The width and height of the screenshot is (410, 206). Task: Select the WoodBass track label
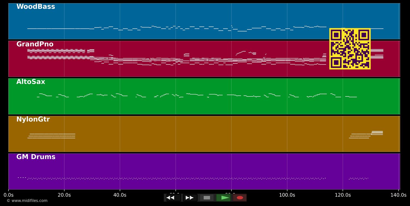(x=36, y=7)
